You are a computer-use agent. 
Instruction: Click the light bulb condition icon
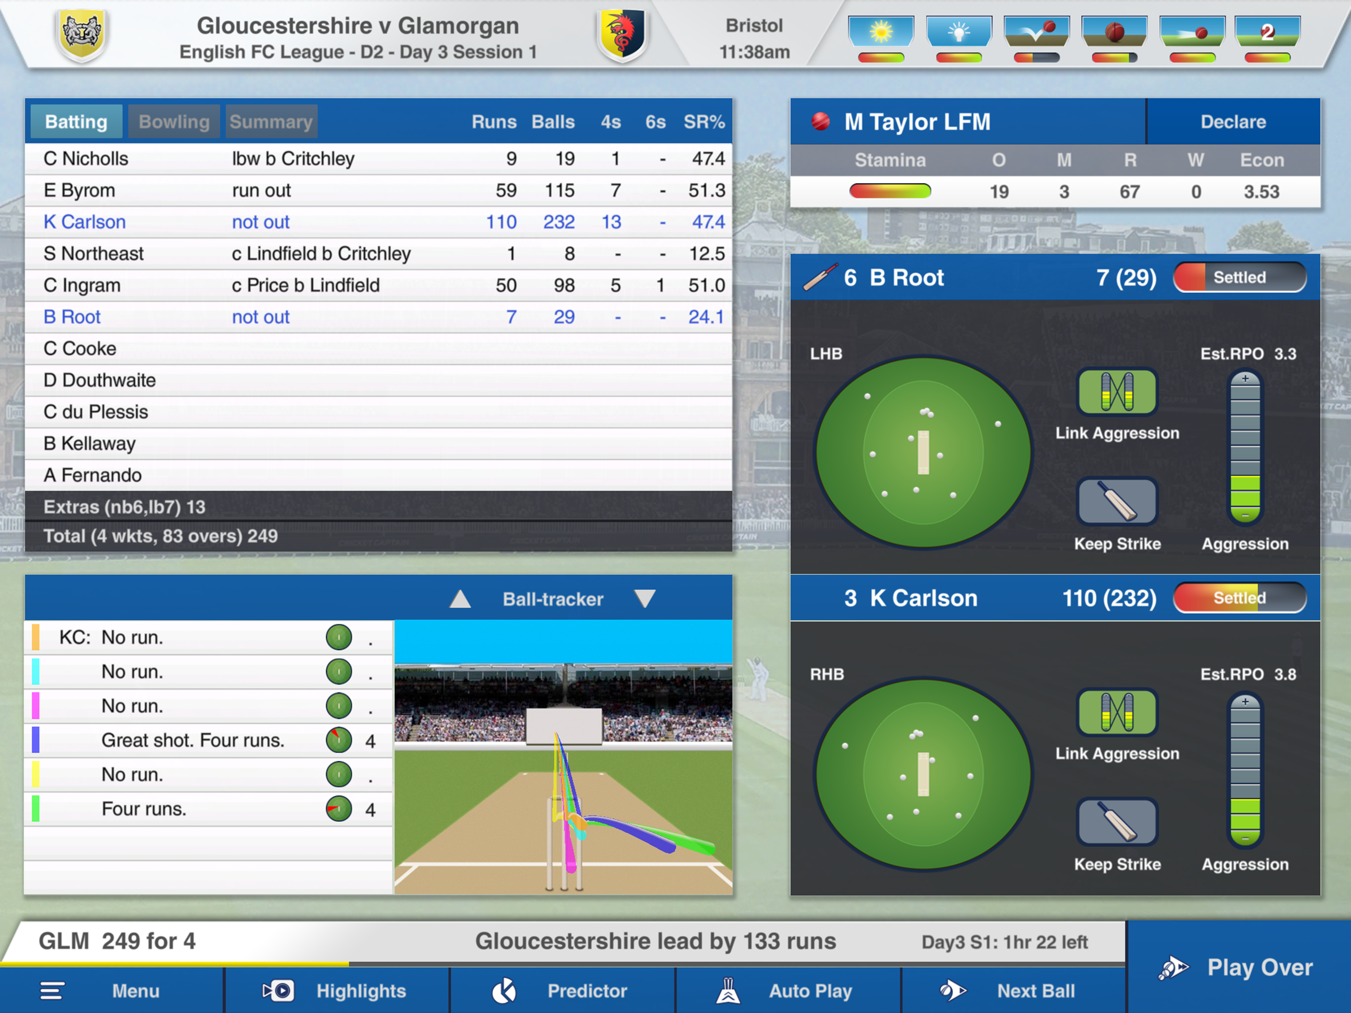[x=958, y=32]
